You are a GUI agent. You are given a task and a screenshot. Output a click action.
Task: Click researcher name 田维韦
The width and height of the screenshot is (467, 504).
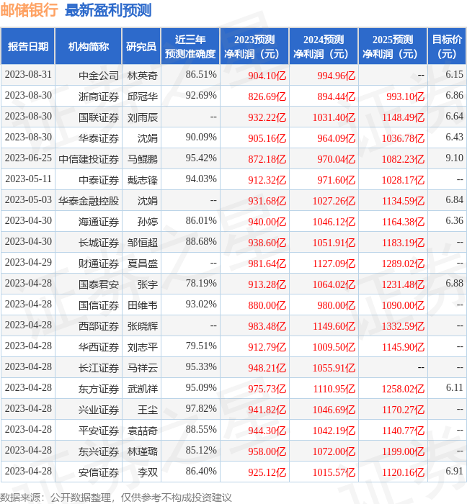[x=143, y=305]
